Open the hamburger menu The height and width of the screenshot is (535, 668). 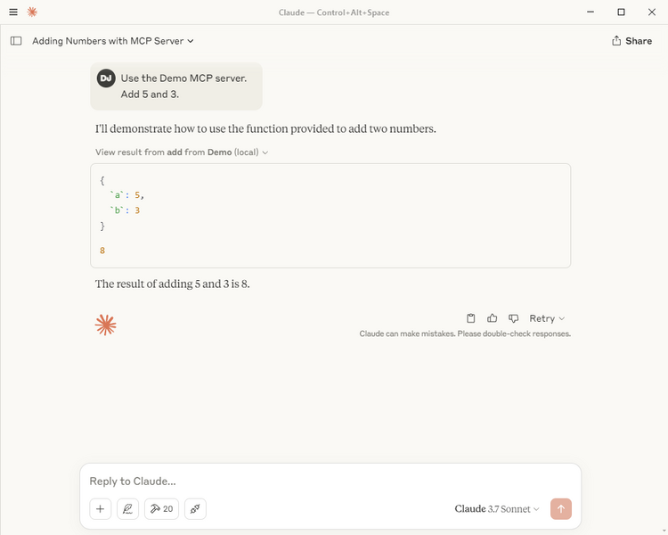pos(12,12)
